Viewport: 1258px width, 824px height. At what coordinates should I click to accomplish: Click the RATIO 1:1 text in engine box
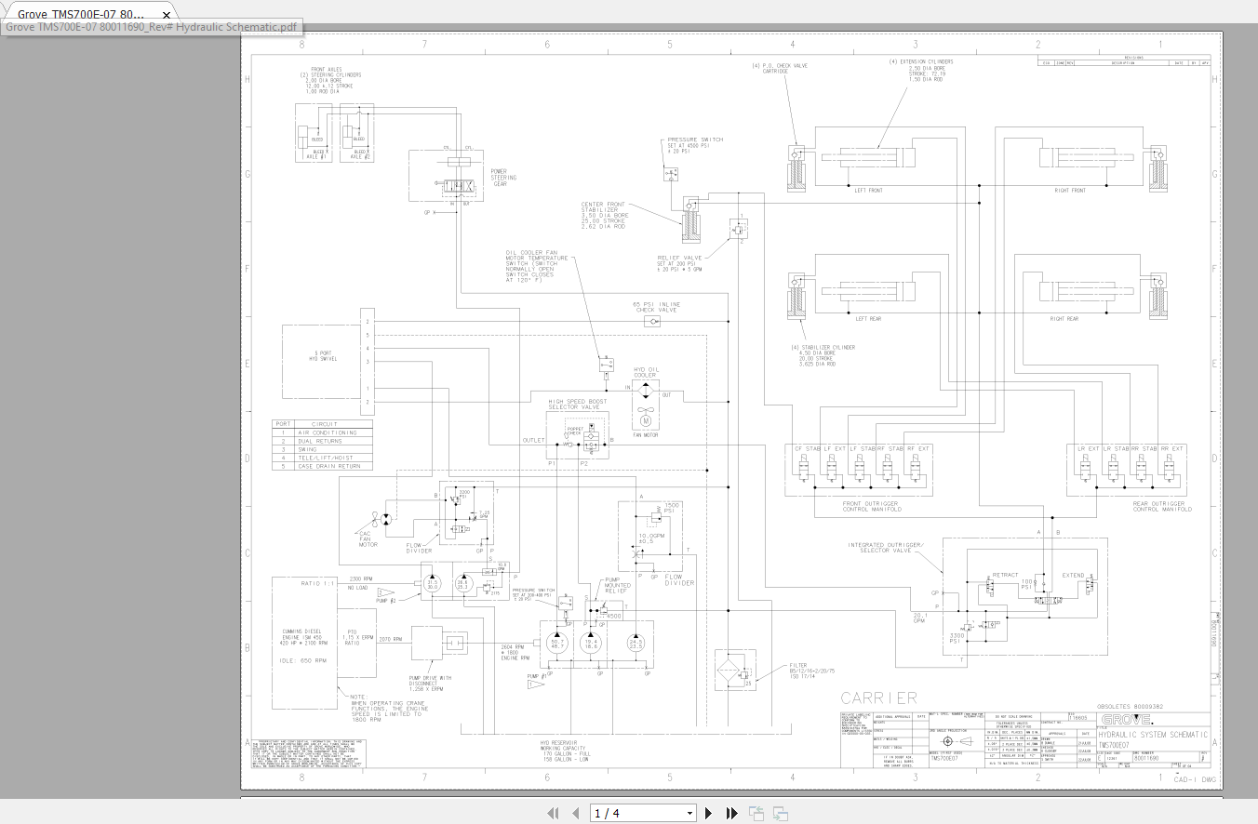point(317,583)
